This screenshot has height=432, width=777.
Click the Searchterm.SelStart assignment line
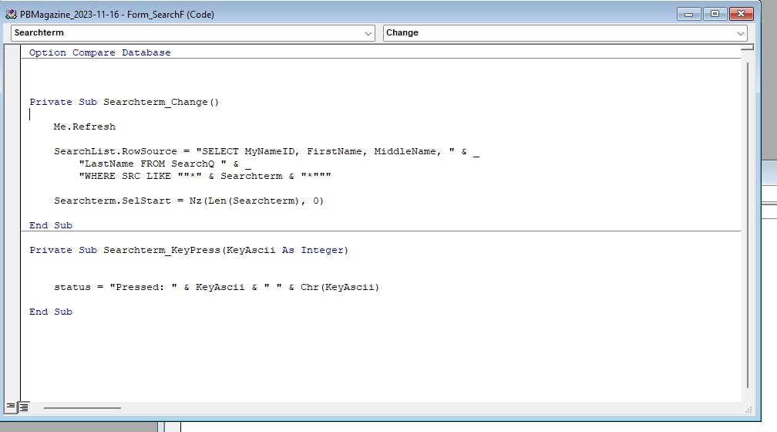point(189,201)
